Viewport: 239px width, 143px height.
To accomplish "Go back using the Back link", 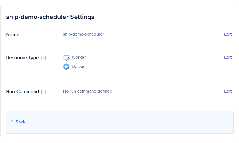I will click(20, 122).
